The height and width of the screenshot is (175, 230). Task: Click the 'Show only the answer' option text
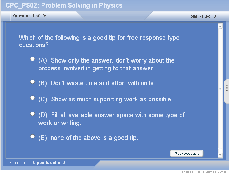(106, 64)
